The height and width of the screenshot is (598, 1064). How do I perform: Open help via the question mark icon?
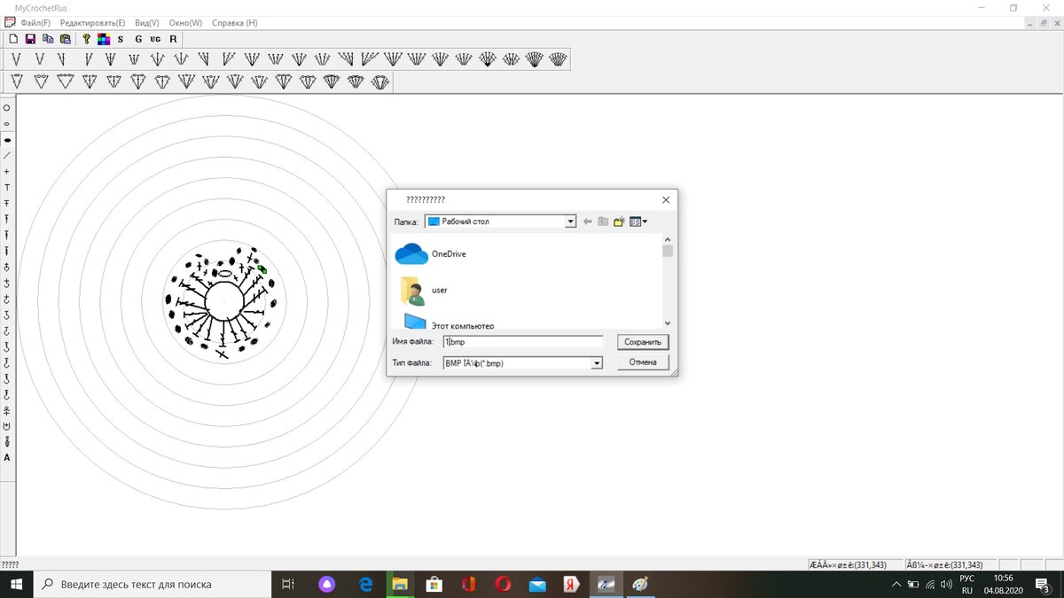point(86,39)
